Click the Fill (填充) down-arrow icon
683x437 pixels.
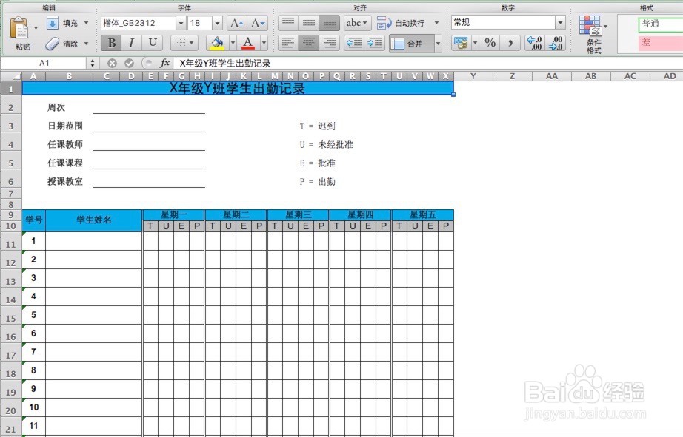coord(53,23)
